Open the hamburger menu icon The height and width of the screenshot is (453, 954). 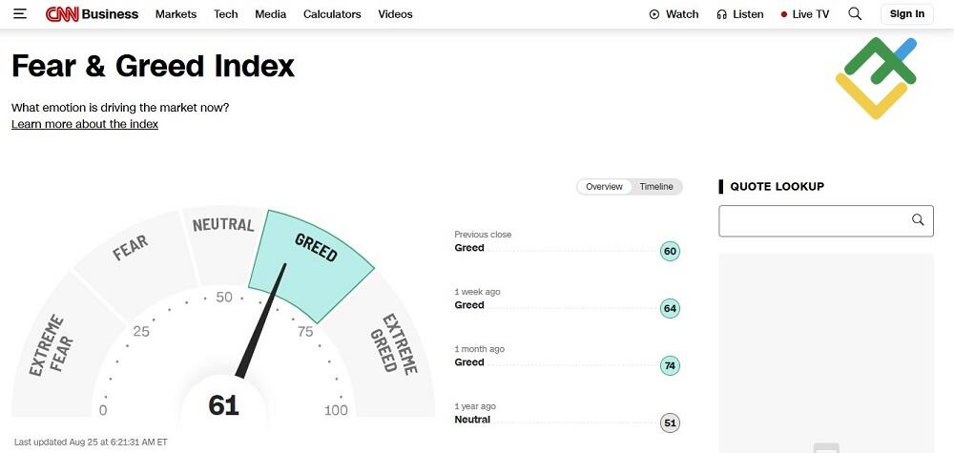pyautogui.click(x=20, y=14)
